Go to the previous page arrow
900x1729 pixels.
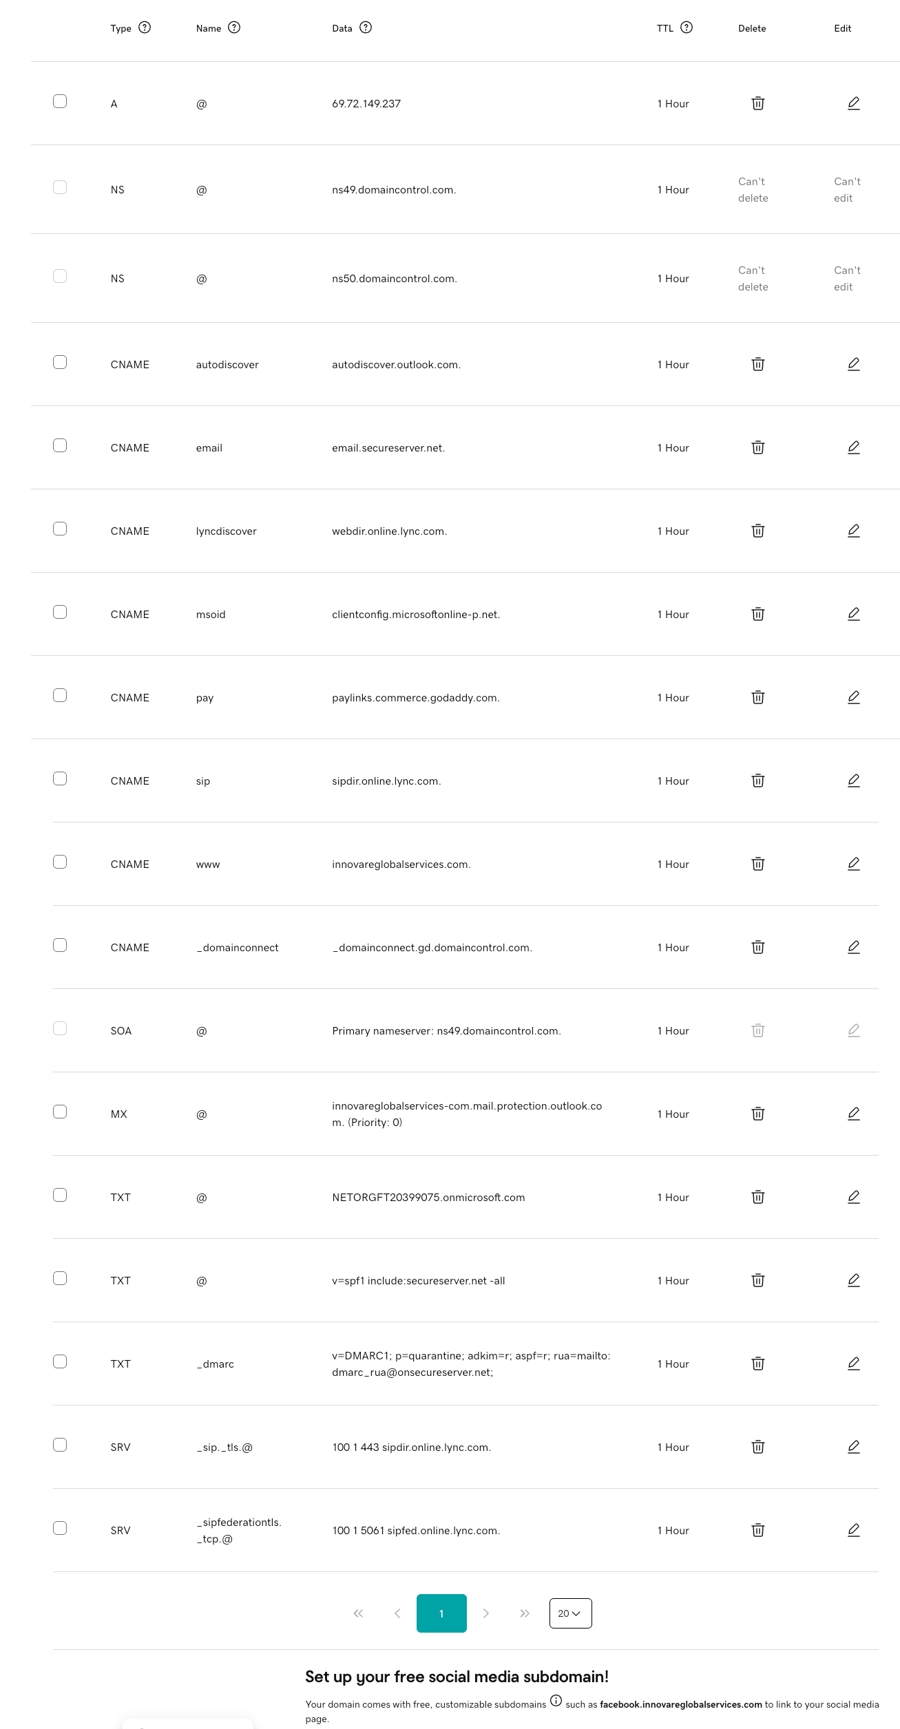[397, 1613]
